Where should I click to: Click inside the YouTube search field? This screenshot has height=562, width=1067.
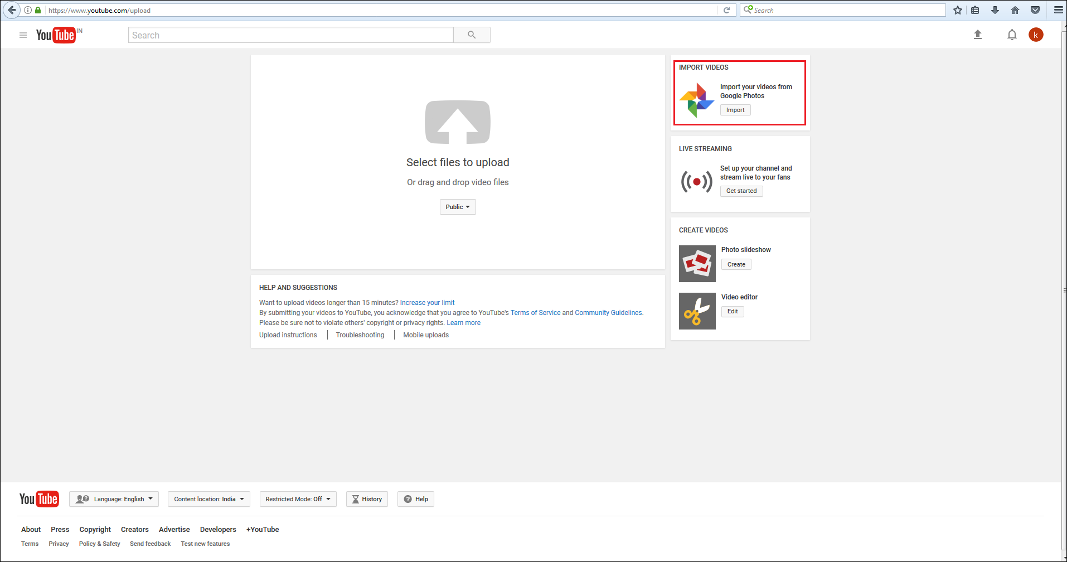[x=290, y=35]
